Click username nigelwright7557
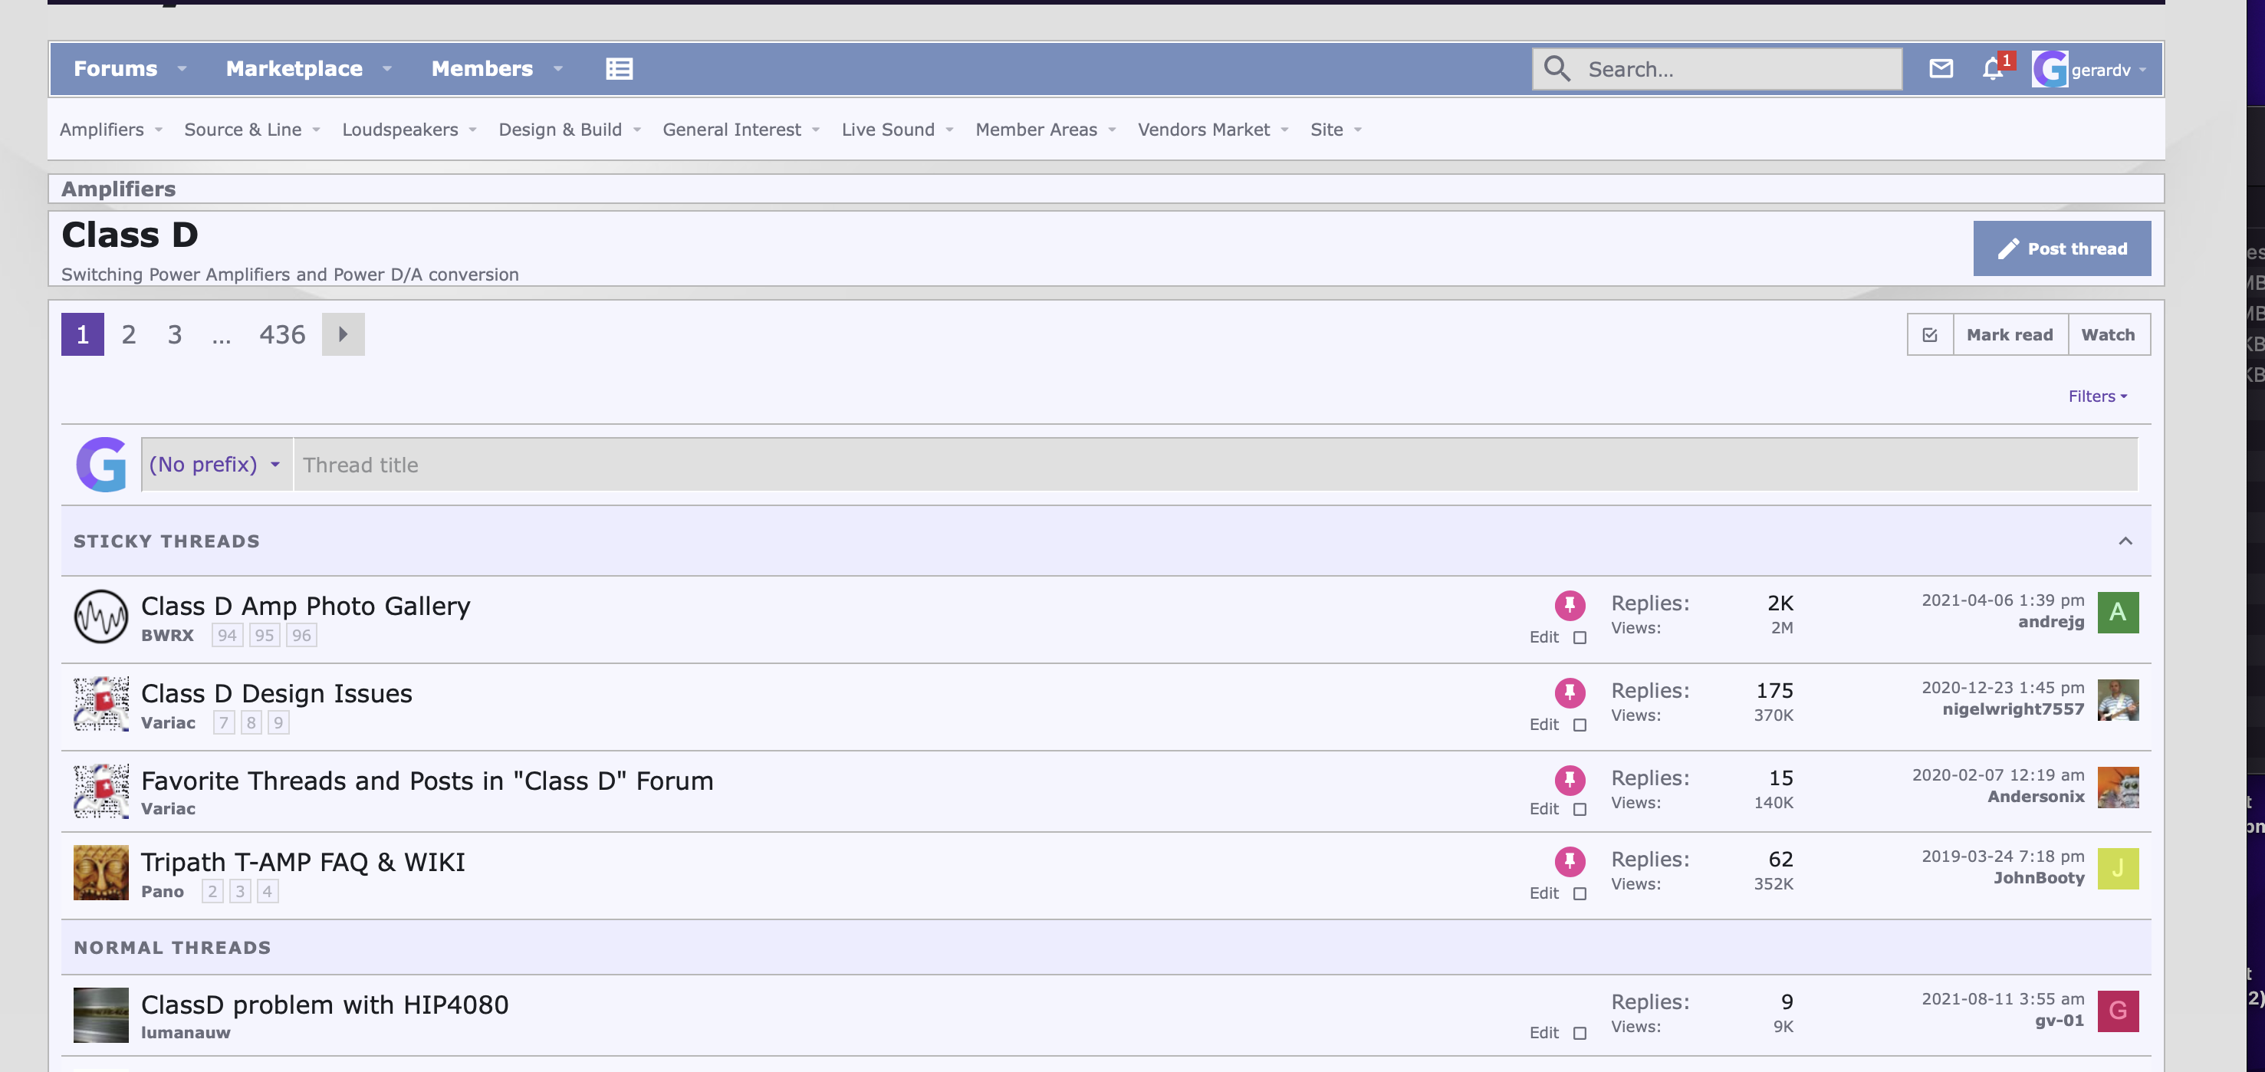Image resolution: width=2265 pixels, height=1072 pixels. (2013, 709)
